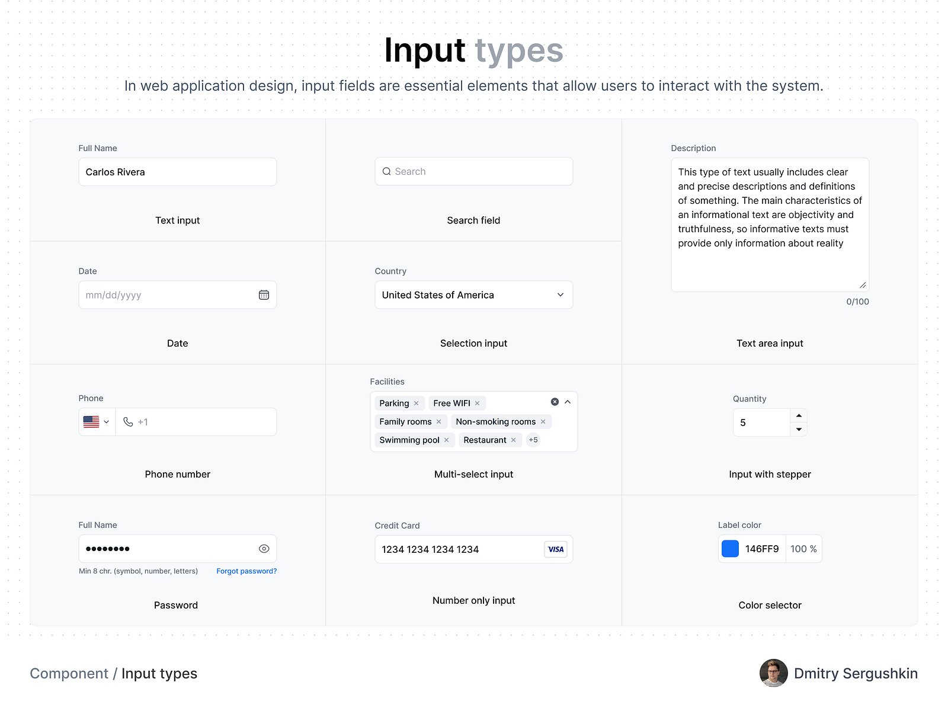Click the US flag icon in Phone input
948x711 pixels.
(x=90, y=422)
